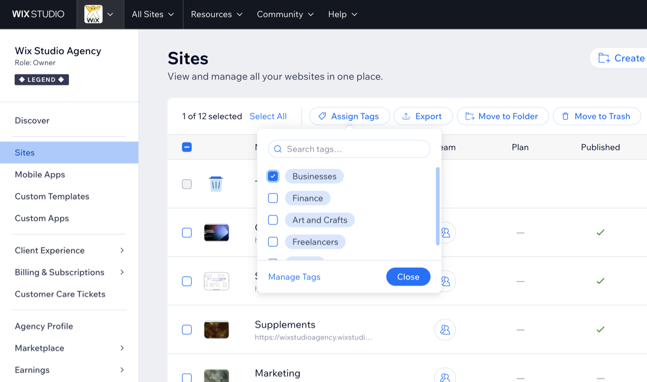Screen dimensions: 647x382
Task: Open the All Sites dropdown
Action: (x=153, y=14)
